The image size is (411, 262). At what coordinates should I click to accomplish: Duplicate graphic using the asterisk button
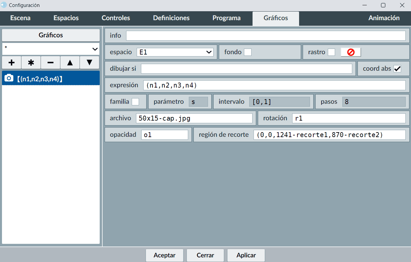click(31, 62)
